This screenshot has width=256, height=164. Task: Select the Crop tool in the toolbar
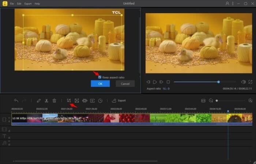pyautogui.click(x=69, y=100)
